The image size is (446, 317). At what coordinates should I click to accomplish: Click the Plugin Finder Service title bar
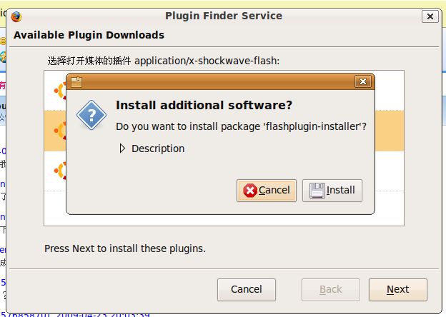pos(224,16)
